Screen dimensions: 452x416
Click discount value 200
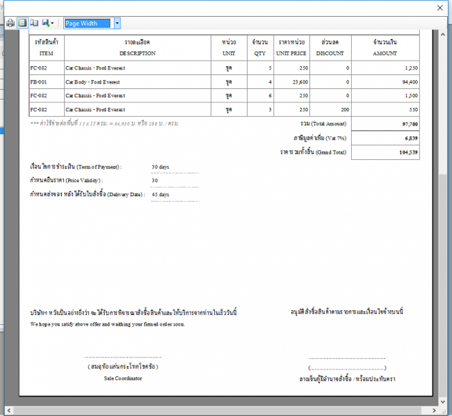[x=345, y=109]
